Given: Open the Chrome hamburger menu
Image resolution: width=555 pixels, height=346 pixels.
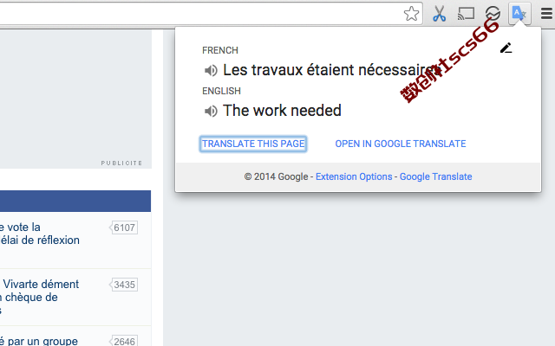Looking at the screenshot, I should [547, 14].
